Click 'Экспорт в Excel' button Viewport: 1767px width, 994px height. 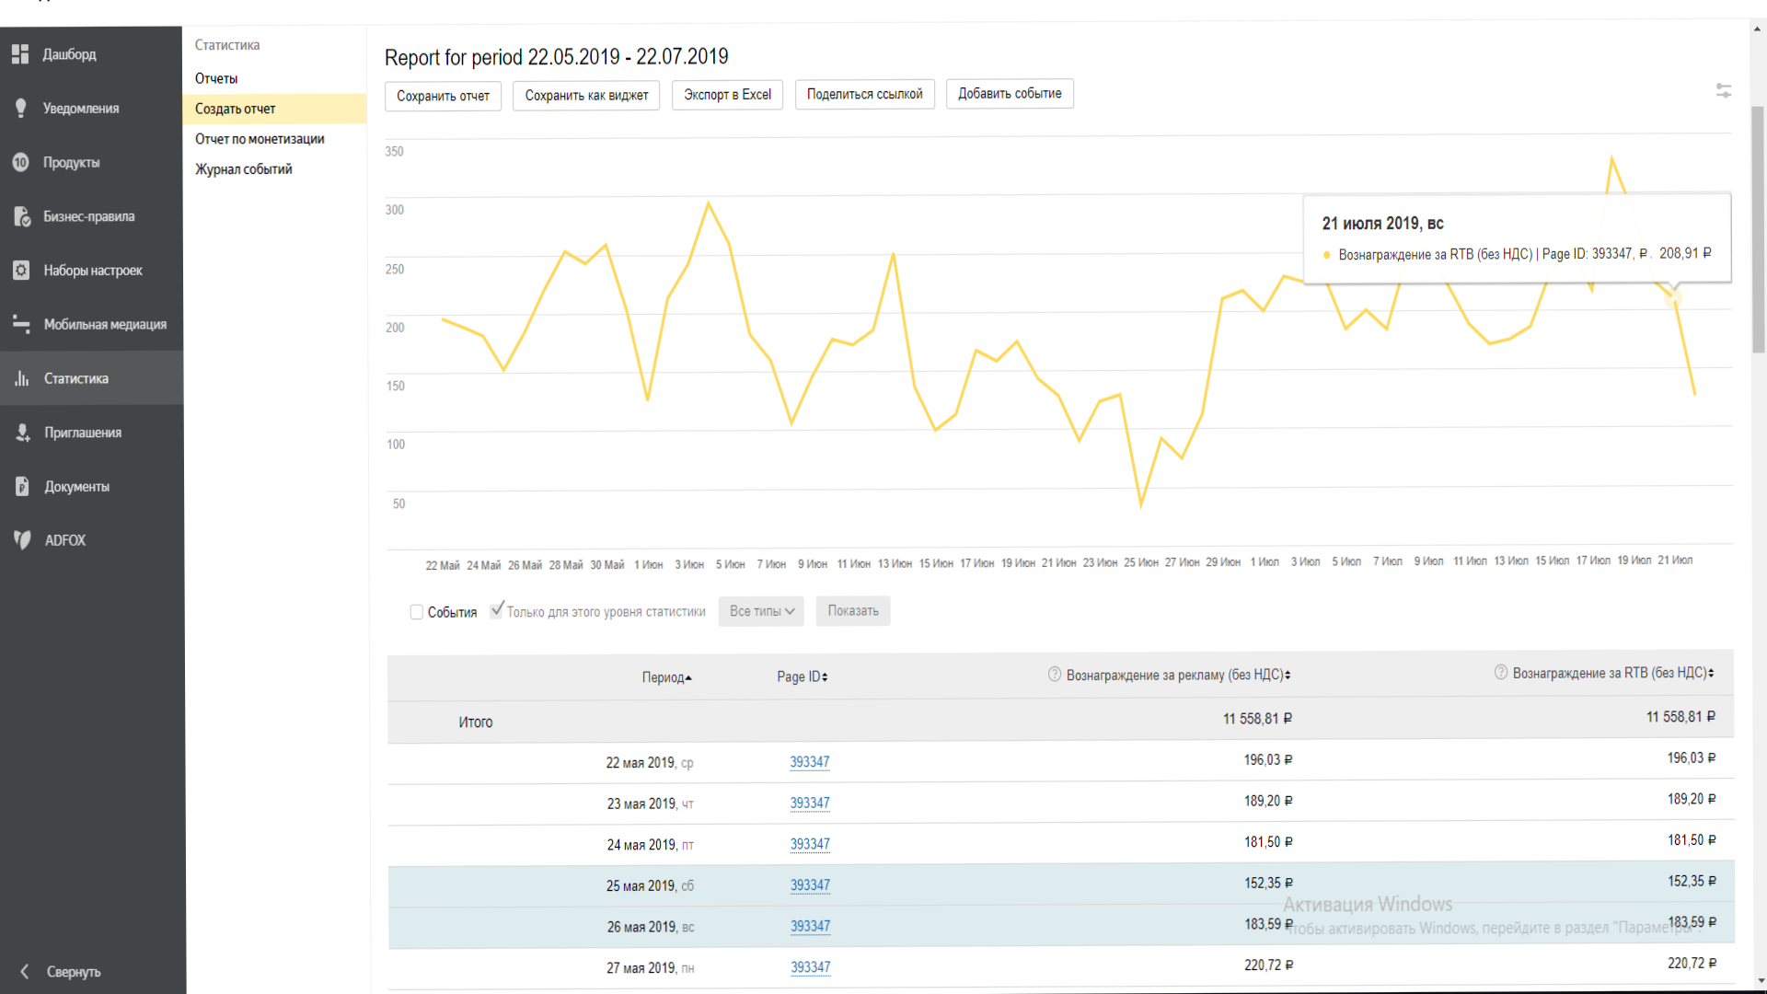727,95
